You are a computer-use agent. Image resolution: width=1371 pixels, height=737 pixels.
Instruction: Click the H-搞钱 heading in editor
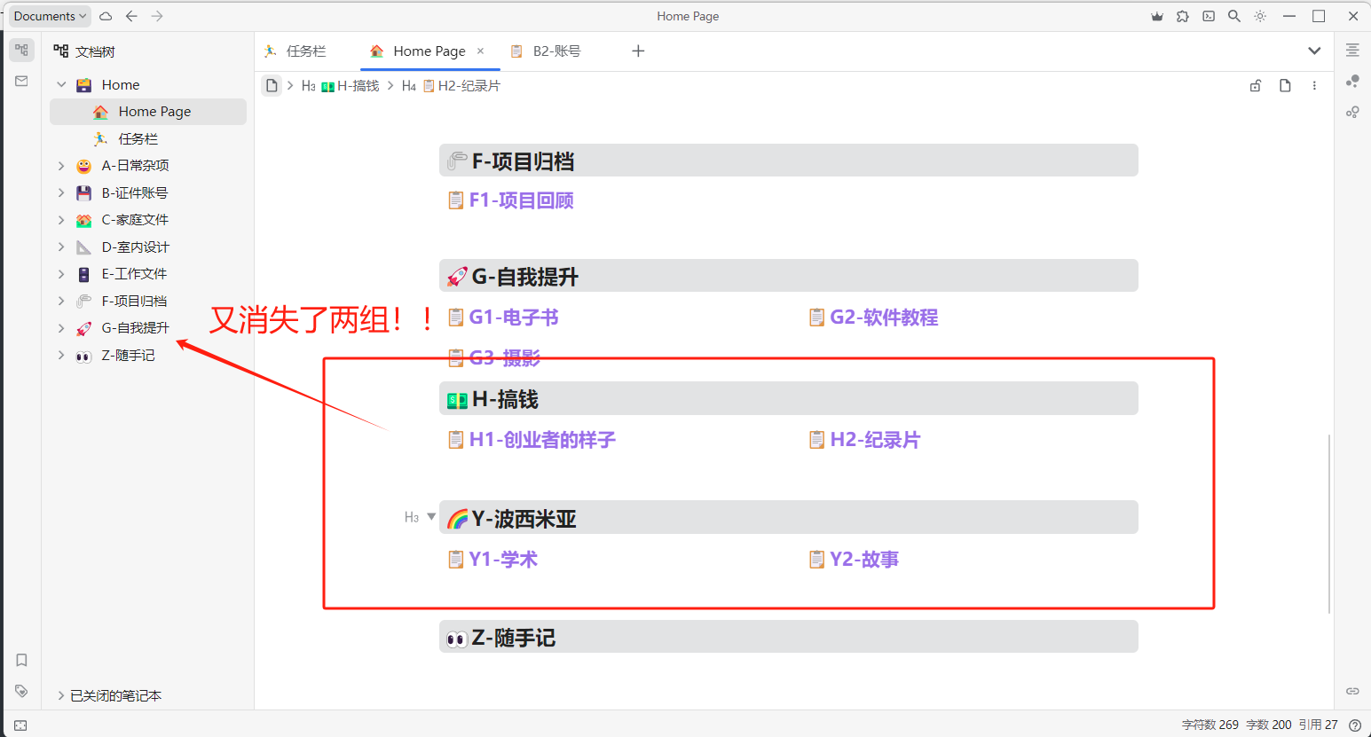click(x=789, y=399)
